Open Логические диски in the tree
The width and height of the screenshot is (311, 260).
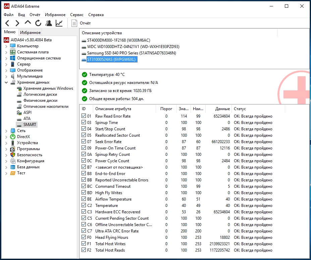40,94
